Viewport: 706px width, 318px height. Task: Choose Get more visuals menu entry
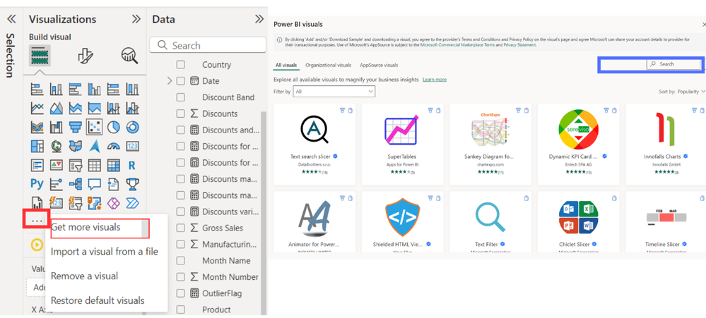[x=100, y=227]
